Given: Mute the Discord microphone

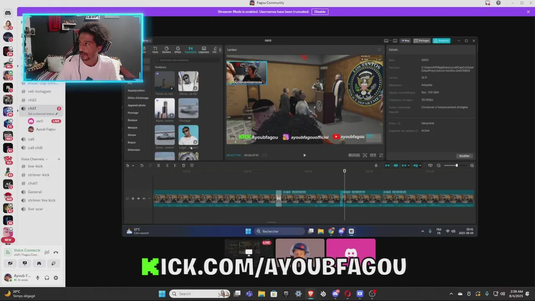Looking at the screenshot, I should point(38,278).
